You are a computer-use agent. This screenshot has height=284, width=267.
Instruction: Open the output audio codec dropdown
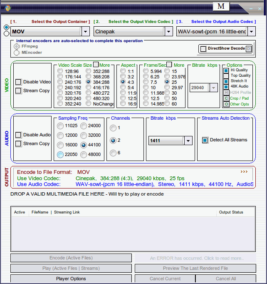click(252, 31)
